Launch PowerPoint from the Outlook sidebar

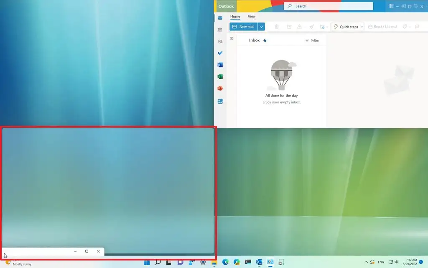pyautogui.click(x=220, y=88)
